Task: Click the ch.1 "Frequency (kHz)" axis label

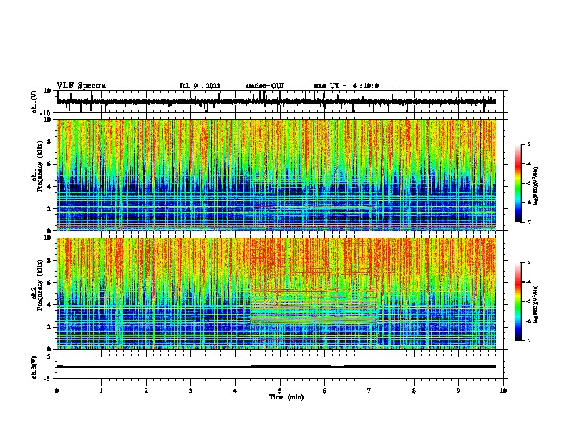Action: pyautogui.click(x=39, y=167)
